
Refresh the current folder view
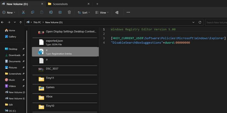(x=200, y=22)
